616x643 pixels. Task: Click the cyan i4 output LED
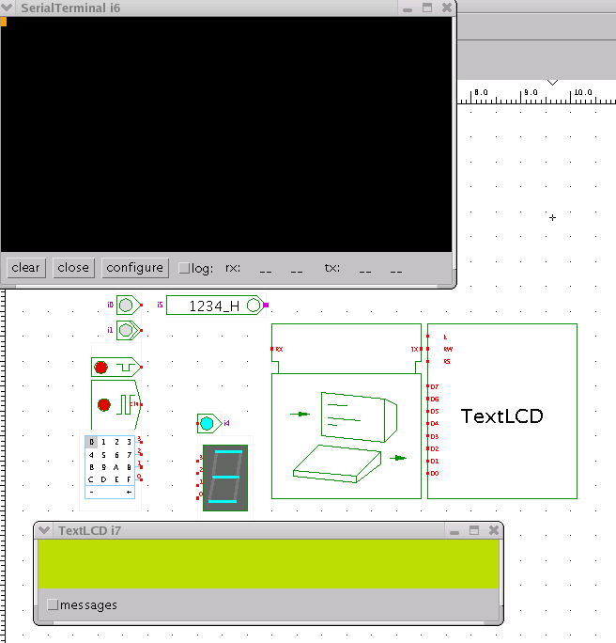(207, 424)
